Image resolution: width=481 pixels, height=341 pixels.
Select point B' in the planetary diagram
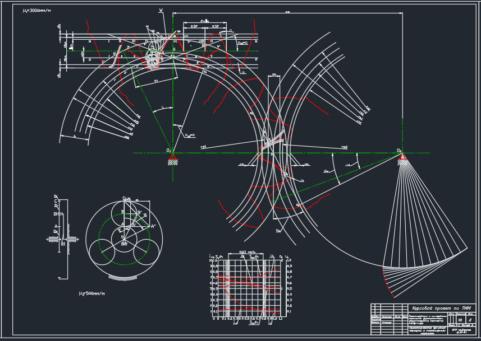click(139, 212)
